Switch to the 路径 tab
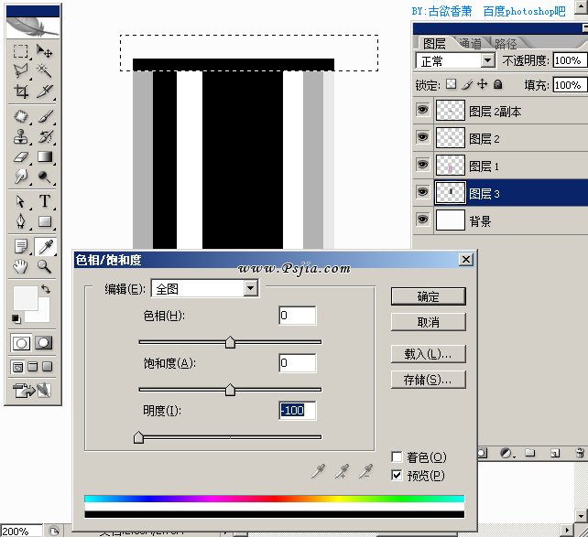Viewport: 588px width, 537px height. tap(506, 44)
